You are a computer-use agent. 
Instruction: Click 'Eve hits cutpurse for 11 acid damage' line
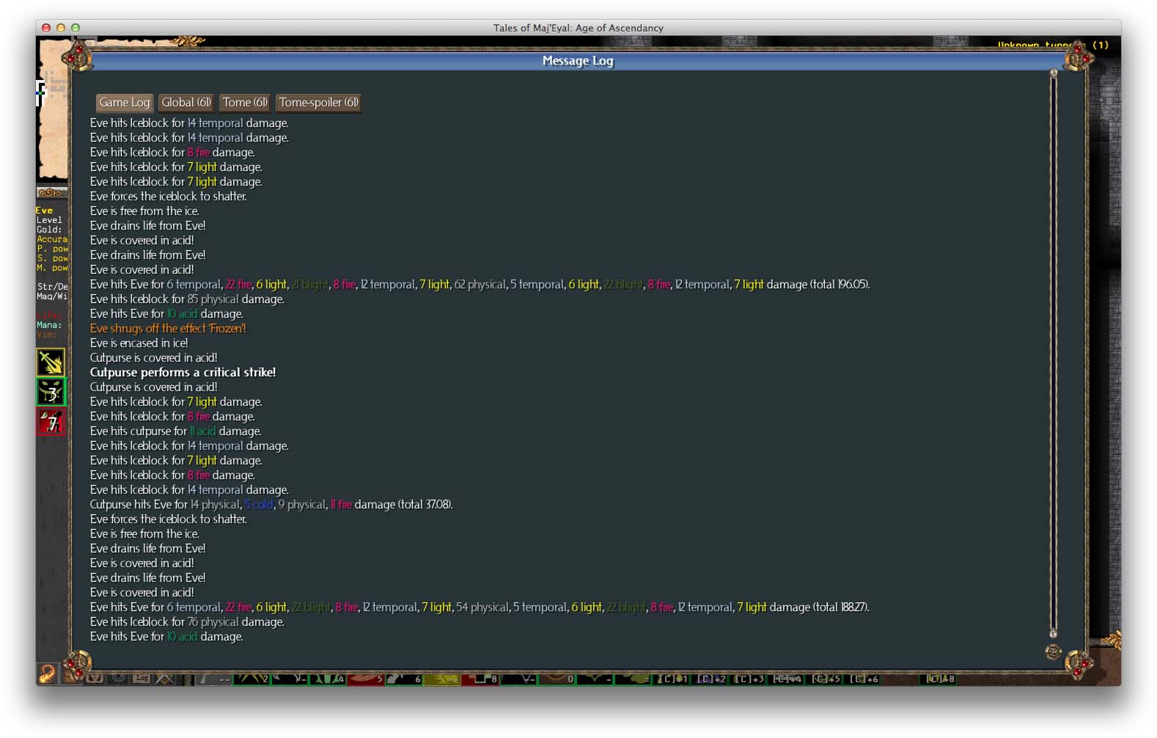[x=175, y=431]
